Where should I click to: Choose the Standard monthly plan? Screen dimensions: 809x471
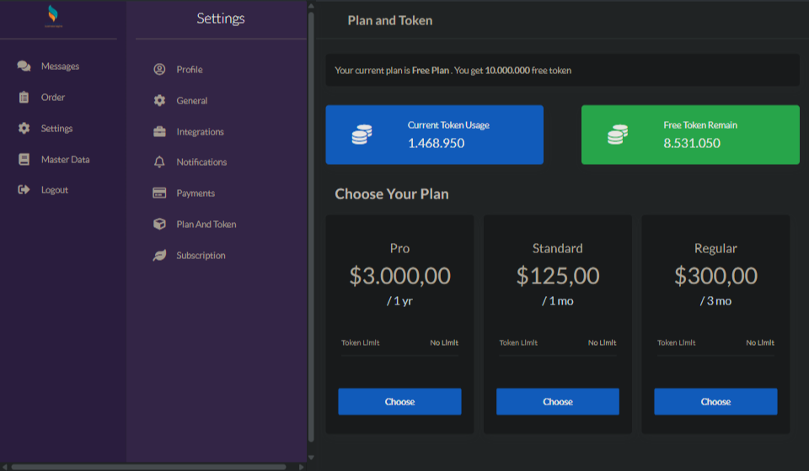(x=557, y=401)
